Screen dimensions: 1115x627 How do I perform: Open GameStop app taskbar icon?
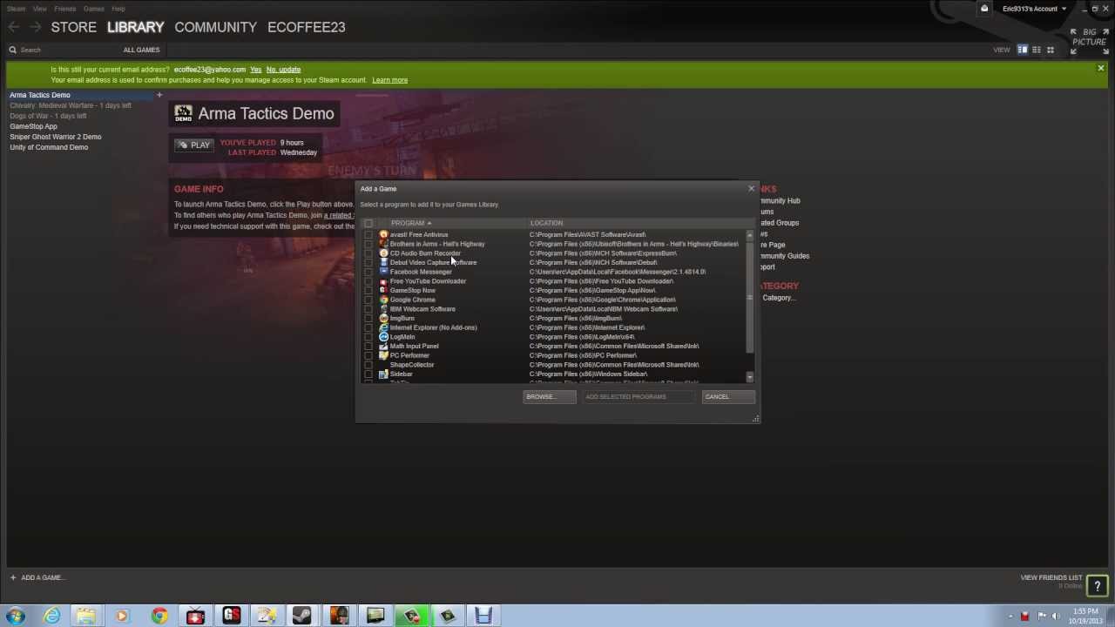pyautogui.click(x=231, y=617)
